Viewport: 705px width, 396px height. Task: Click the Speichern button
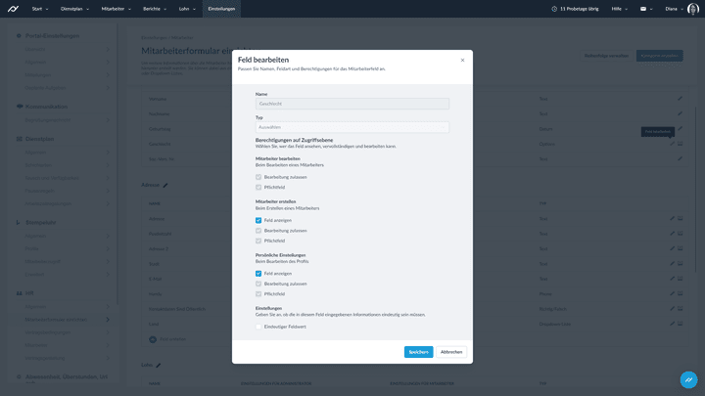[418, 352]
